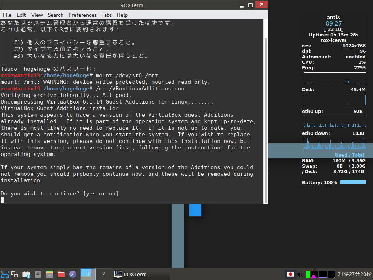
Task: Click the conky eth0 up graph
Action: tap(335, 122)
